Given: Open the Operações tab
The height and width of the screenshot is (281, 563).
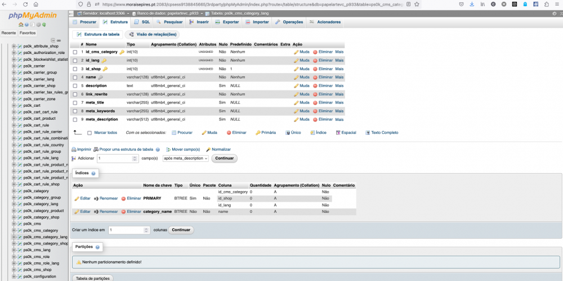Looking at the screenshot, I should coord(289,22).
